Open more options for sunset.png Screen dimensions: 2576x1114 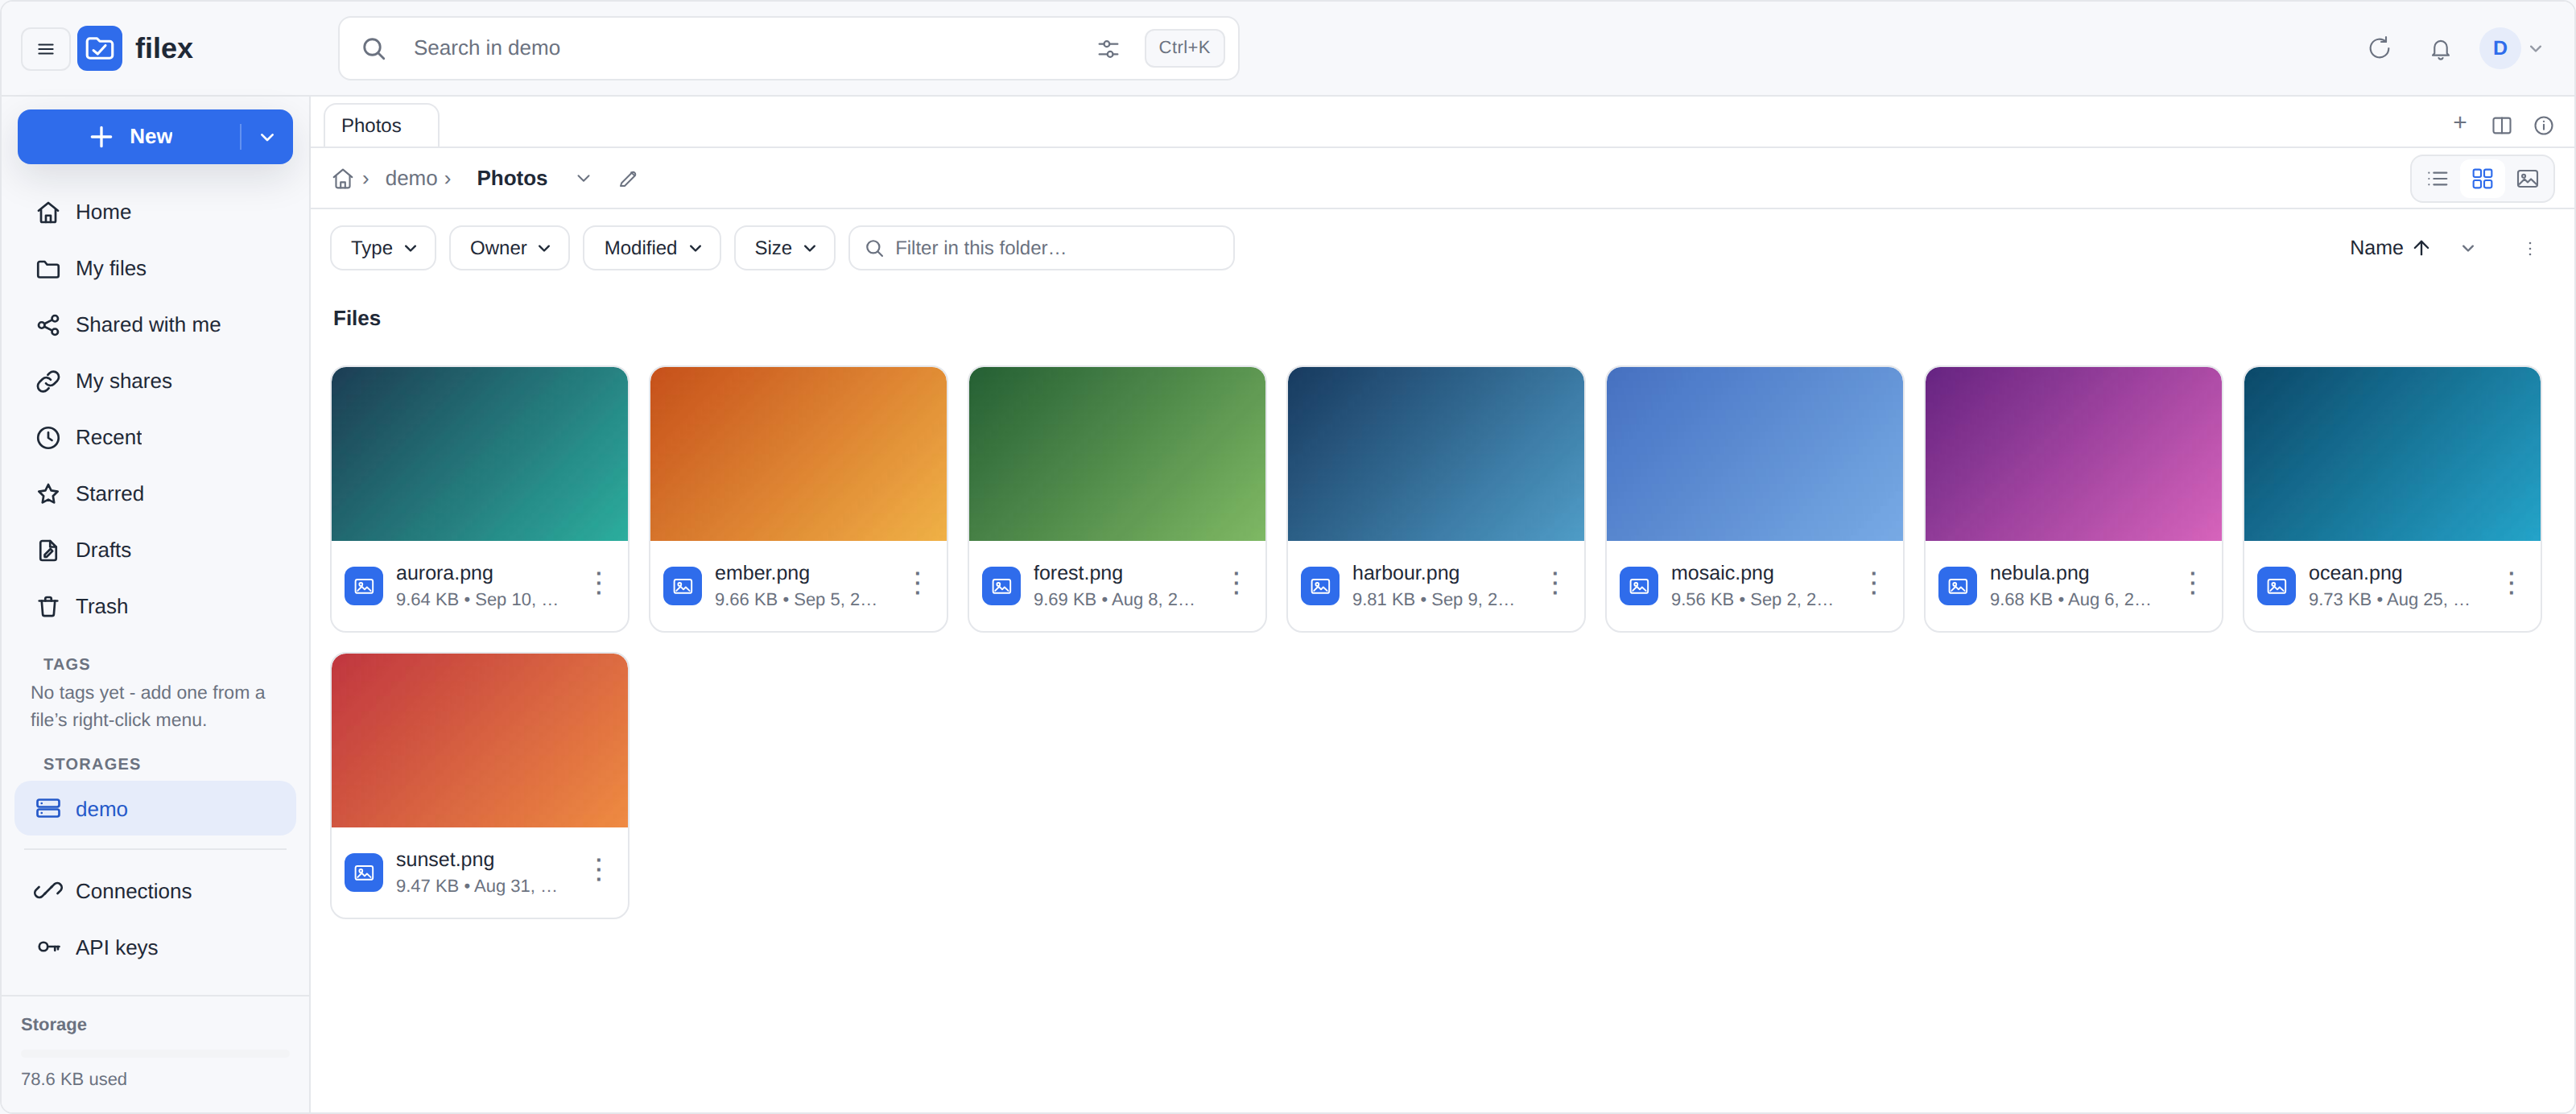pyautogui.click(x=598, y=869)
